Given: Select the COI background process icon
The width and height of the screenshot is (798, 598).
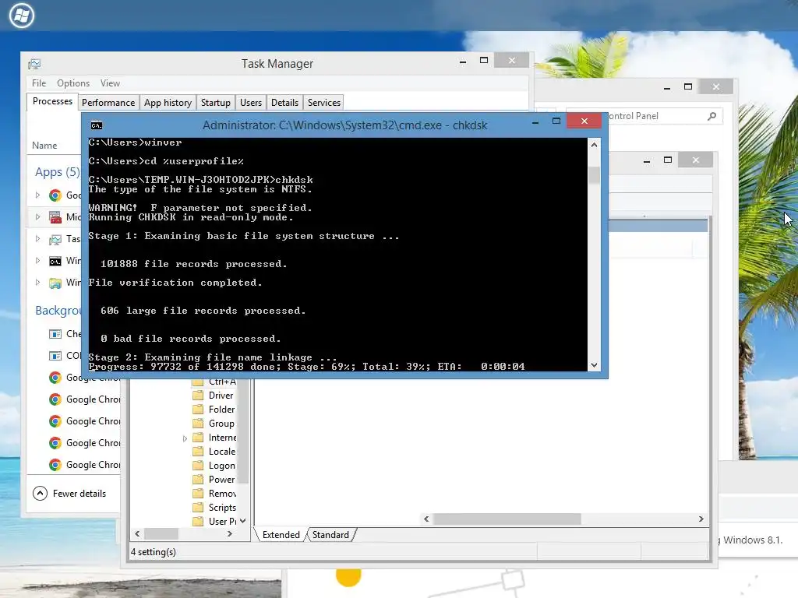Looking at the screenshot, I should (55, 356).
